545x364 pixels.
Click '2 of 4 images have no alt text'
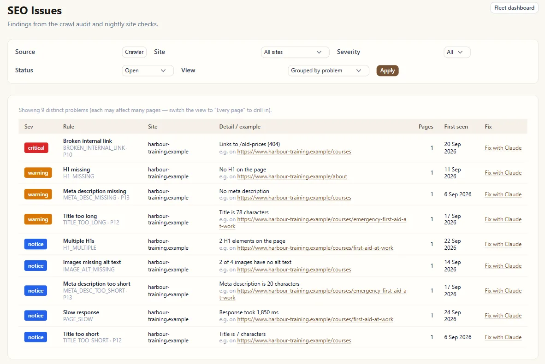click(x=255, y=262)
